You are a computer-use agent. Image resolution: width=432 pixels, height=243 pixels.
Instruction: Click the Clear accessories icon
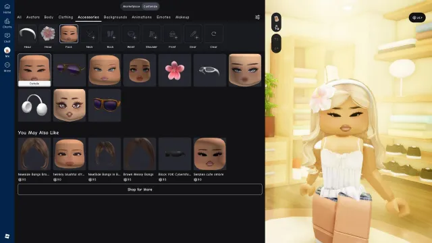point(213,34)
